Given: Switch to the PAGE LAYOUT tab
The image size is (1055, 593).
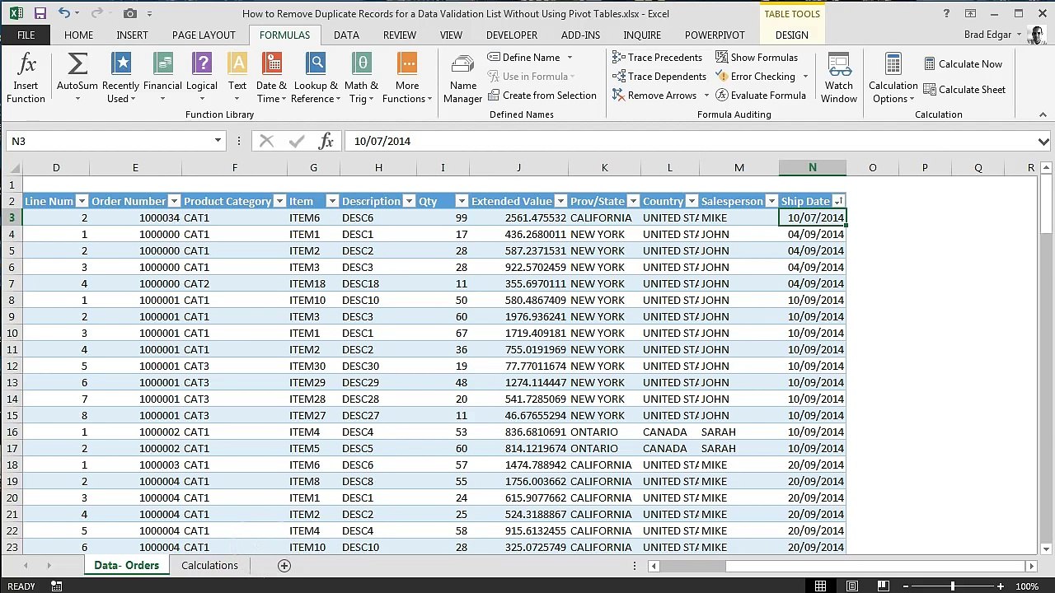Looking at the screenshot, I should [x=204, y=35].
